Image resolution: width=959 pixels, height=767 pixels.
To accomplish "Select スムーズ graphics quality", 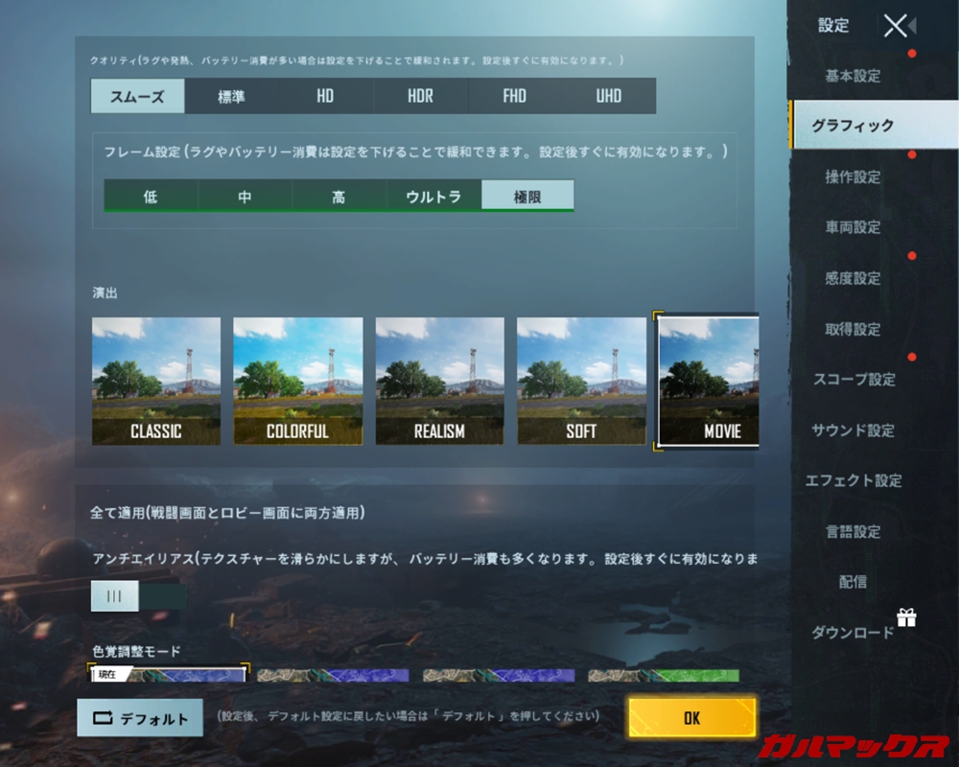I will coord(138,96).
